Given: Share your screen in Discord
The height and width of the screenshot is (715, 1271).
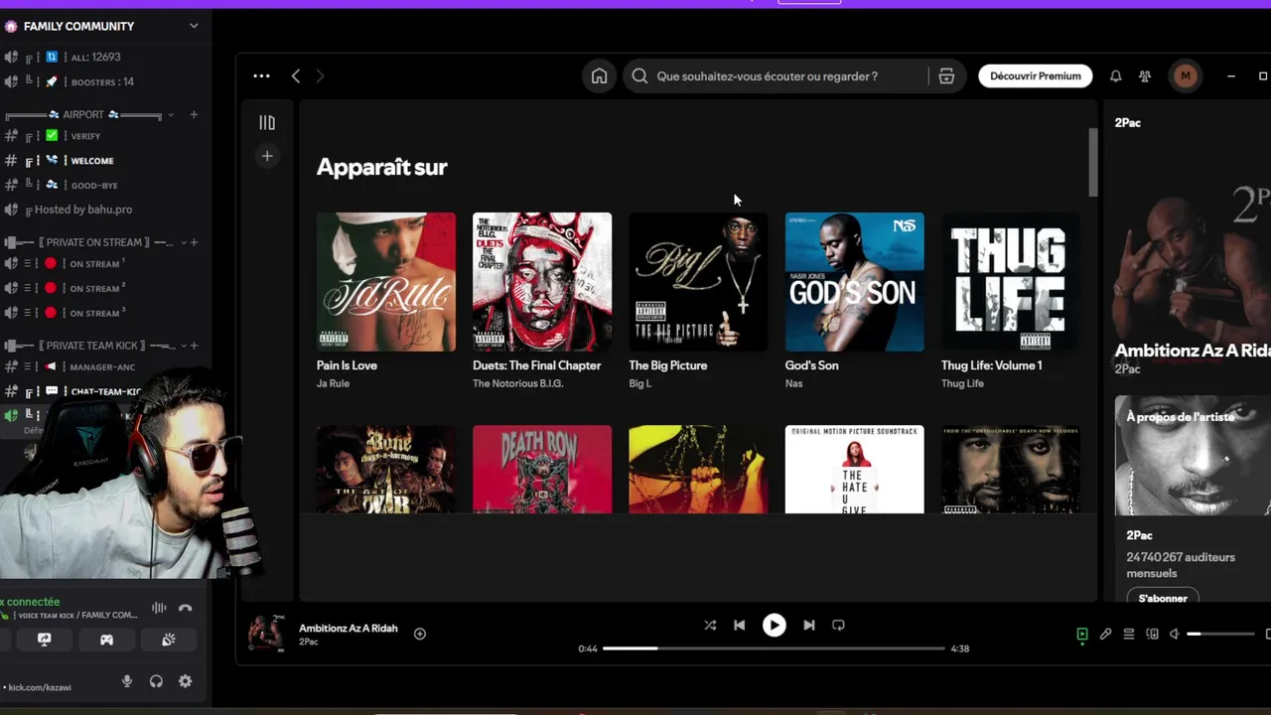Looking at the screenshot, I should pos(44,640).
